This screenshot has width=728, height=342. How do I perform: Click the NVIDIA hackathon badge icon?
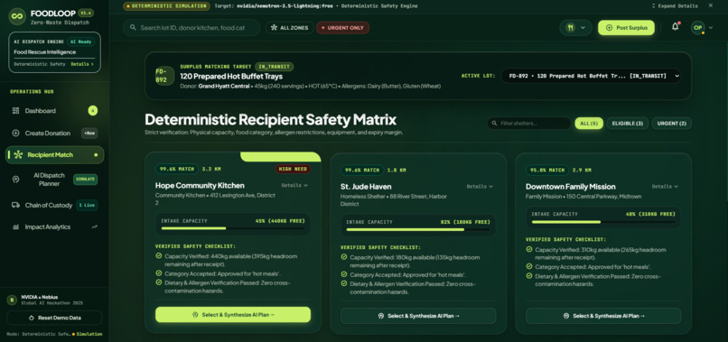[12, 300]
